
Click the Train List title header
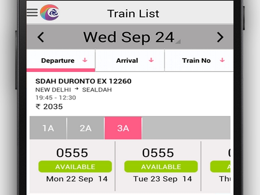pyautogui.click(x=133, y=13)
